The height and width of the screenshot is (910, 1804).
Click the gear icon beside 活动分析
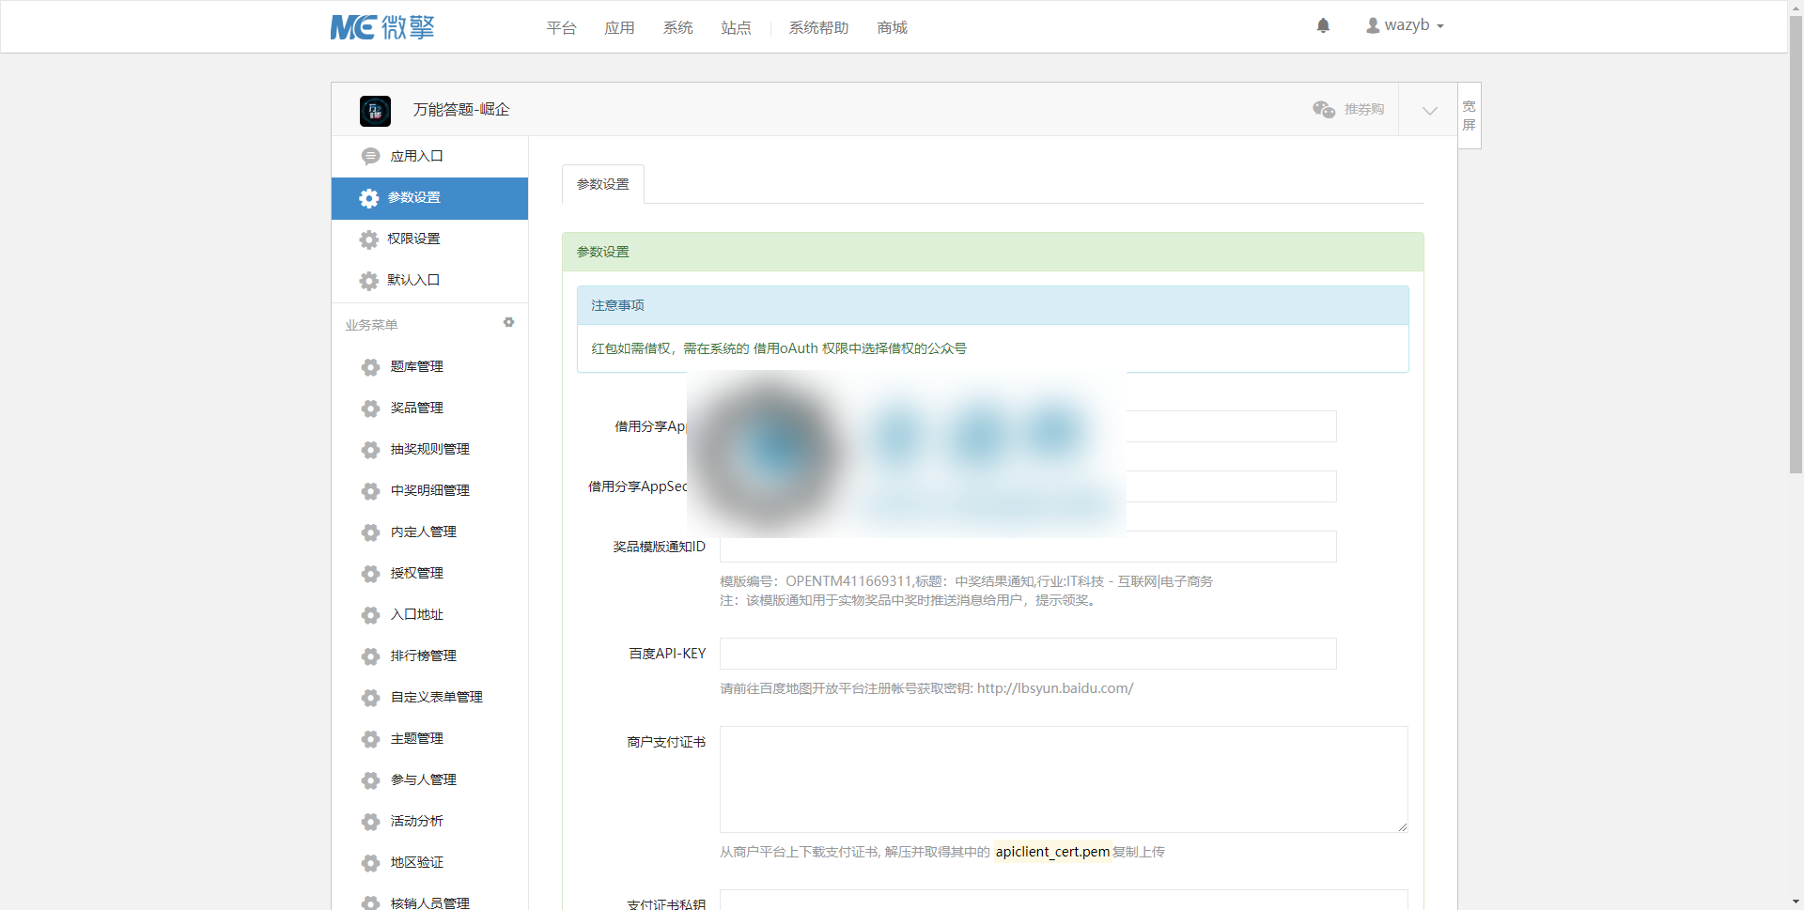click(x=371, y=822)
